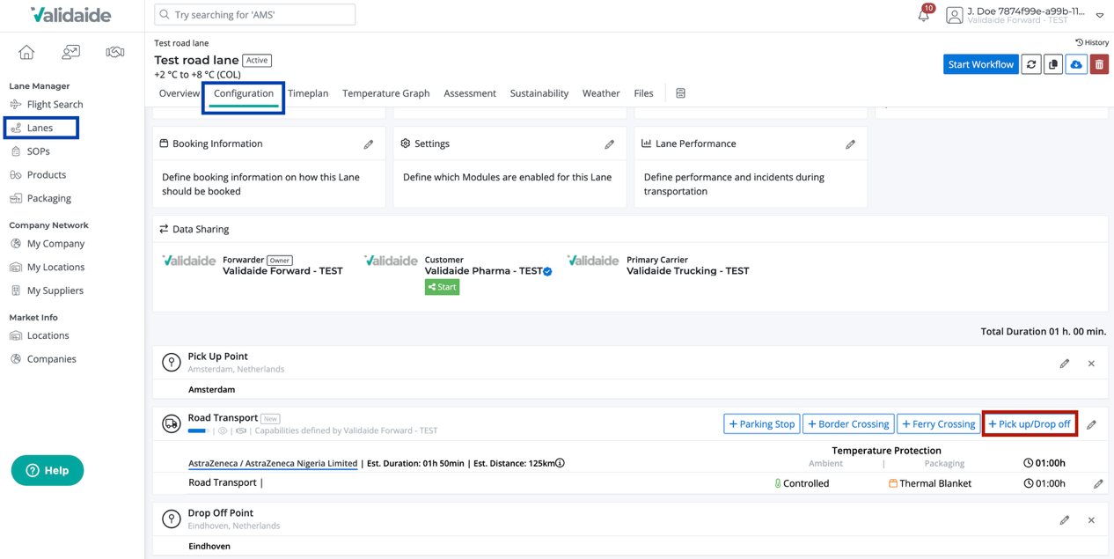Open the Weather tab
The image size is (1114, 559).
point(601,92)
